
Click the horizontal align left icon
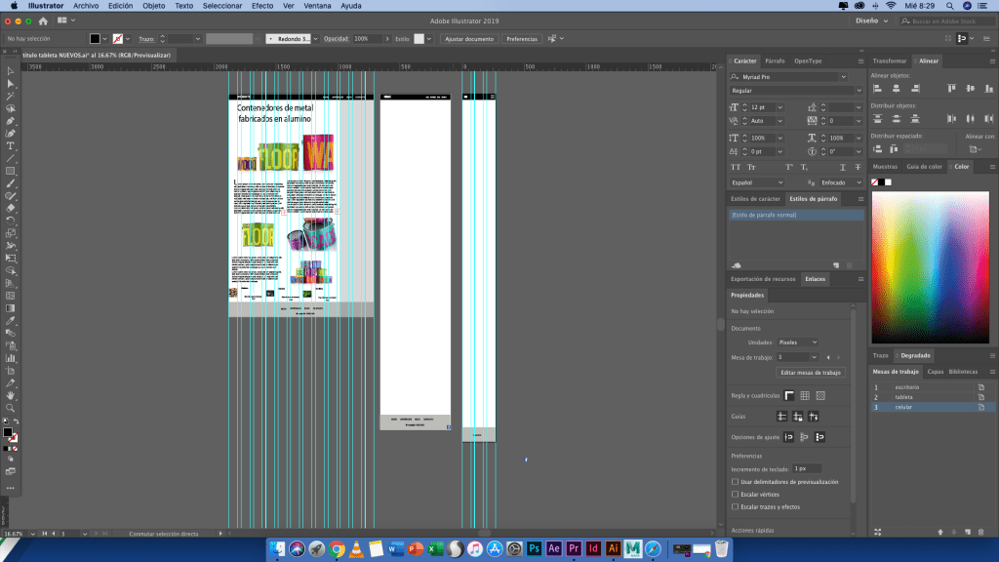coord(876,88)
